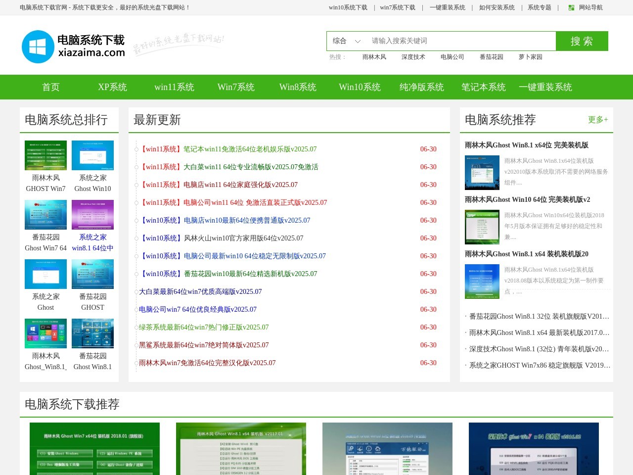Viewport: 633px width, 475px height.
Task: Open 黑鲨系统最新64位win7绝对简体版 article
Action: [204, 345]
